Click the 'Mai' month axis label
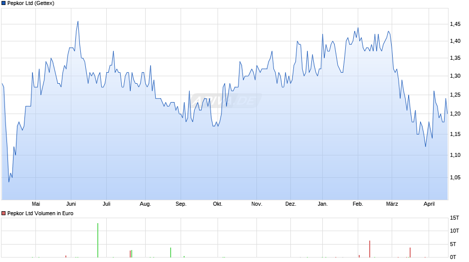Image resolution: width=469 pixels, height=262 pixels. pyautogui.click(x=36, y=204)
